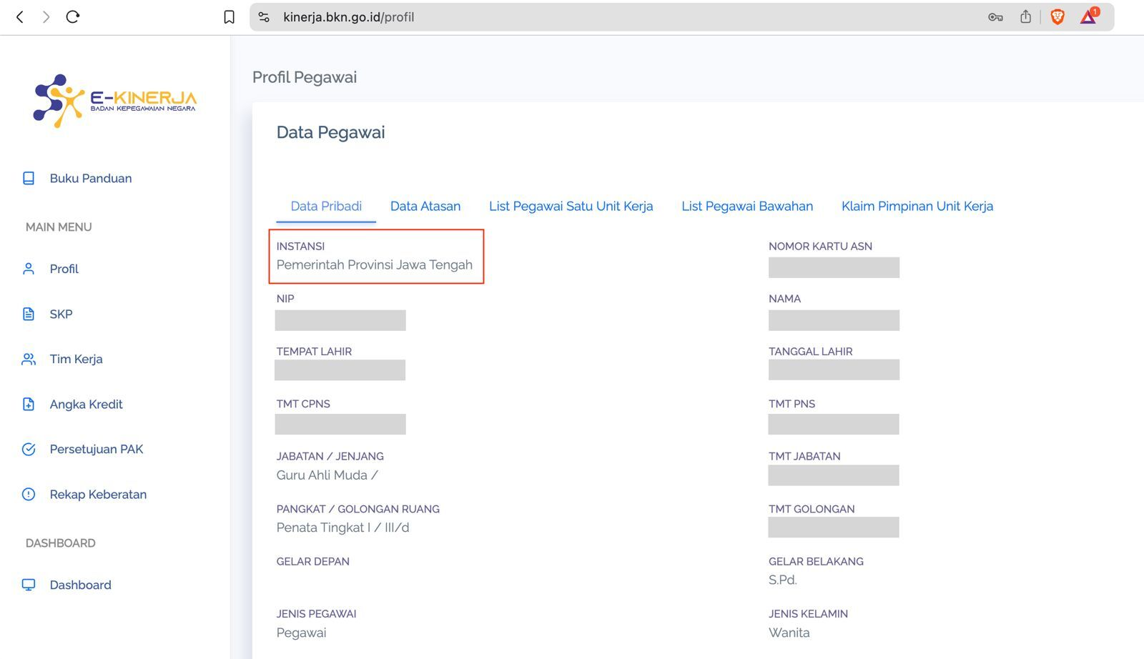Viewport: 1144px width, 659px height.
Task: Open Rekap Keberatan in the sidebar
Action: pyautogui.click(x=98, y=494)
